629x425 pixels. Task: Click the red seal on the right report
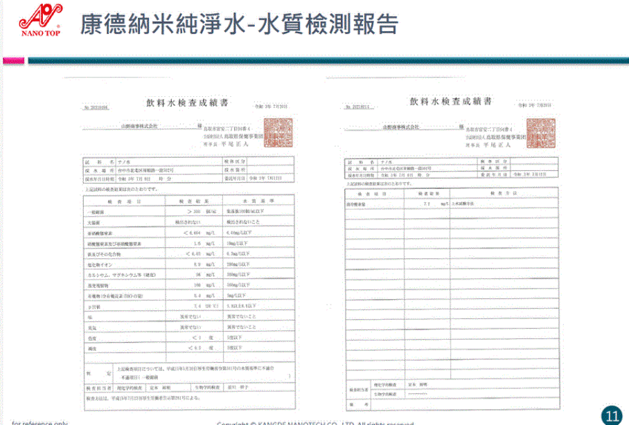tap(541, 133)
